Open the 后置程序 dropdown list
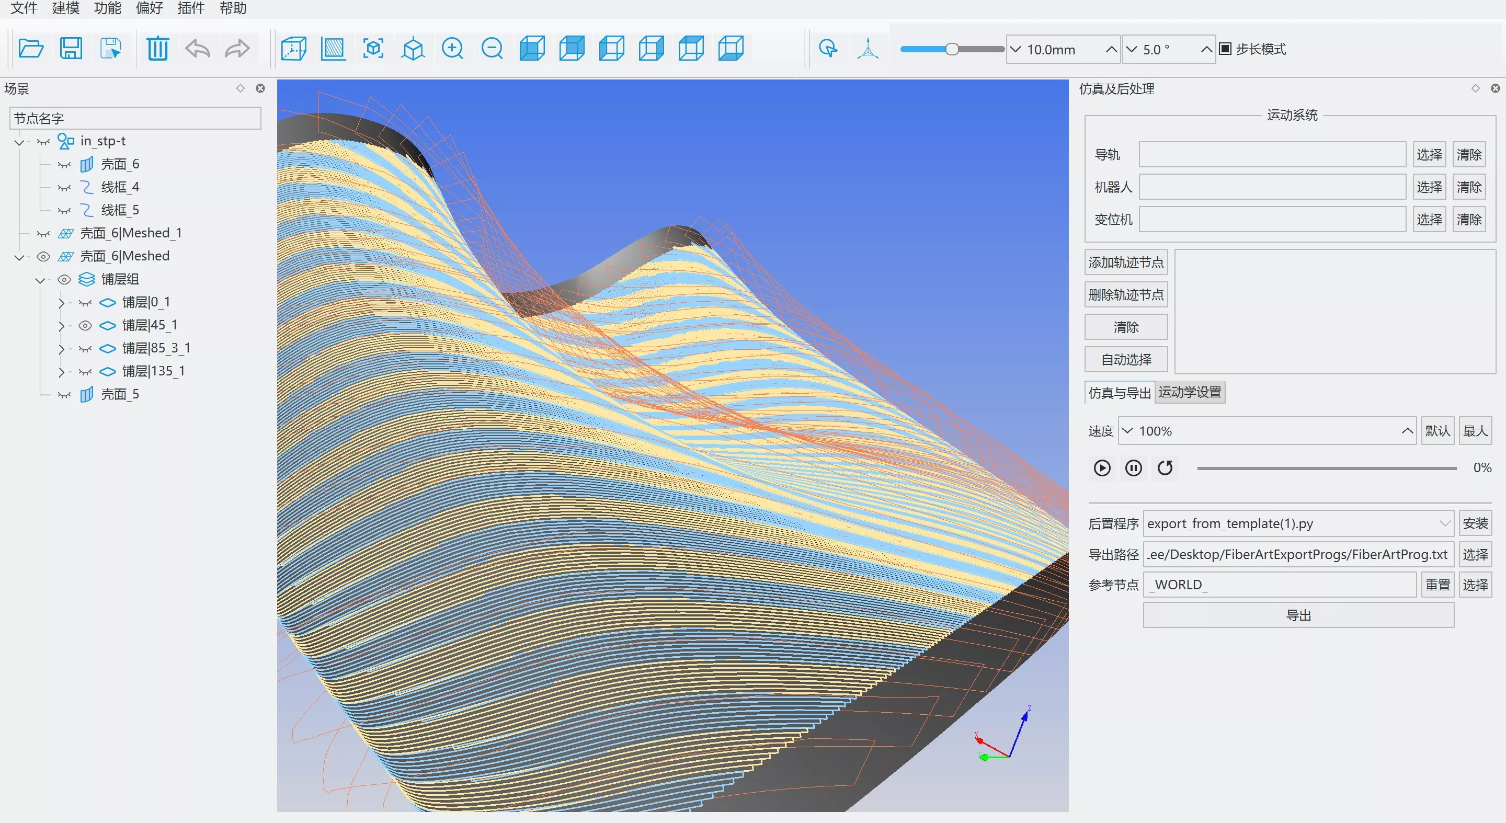Screen dimensions: 1506x823 tap(1445, 524)
